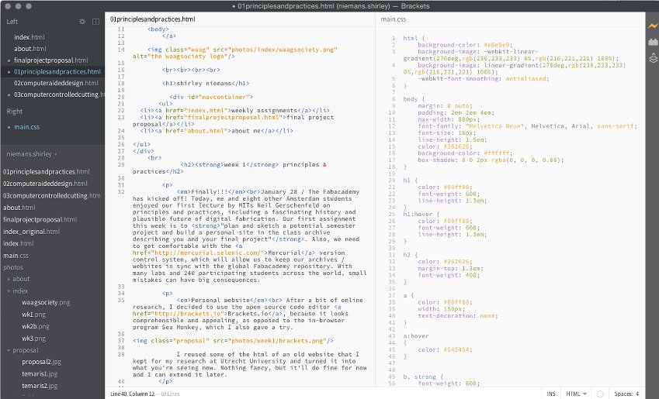Click the linting status circle in status bar
Viewport: 659px width, 399px height.
pos(600,394)
